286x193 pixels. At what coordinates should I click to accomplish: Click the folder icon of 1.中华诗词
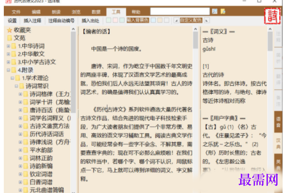click(14, 46)
